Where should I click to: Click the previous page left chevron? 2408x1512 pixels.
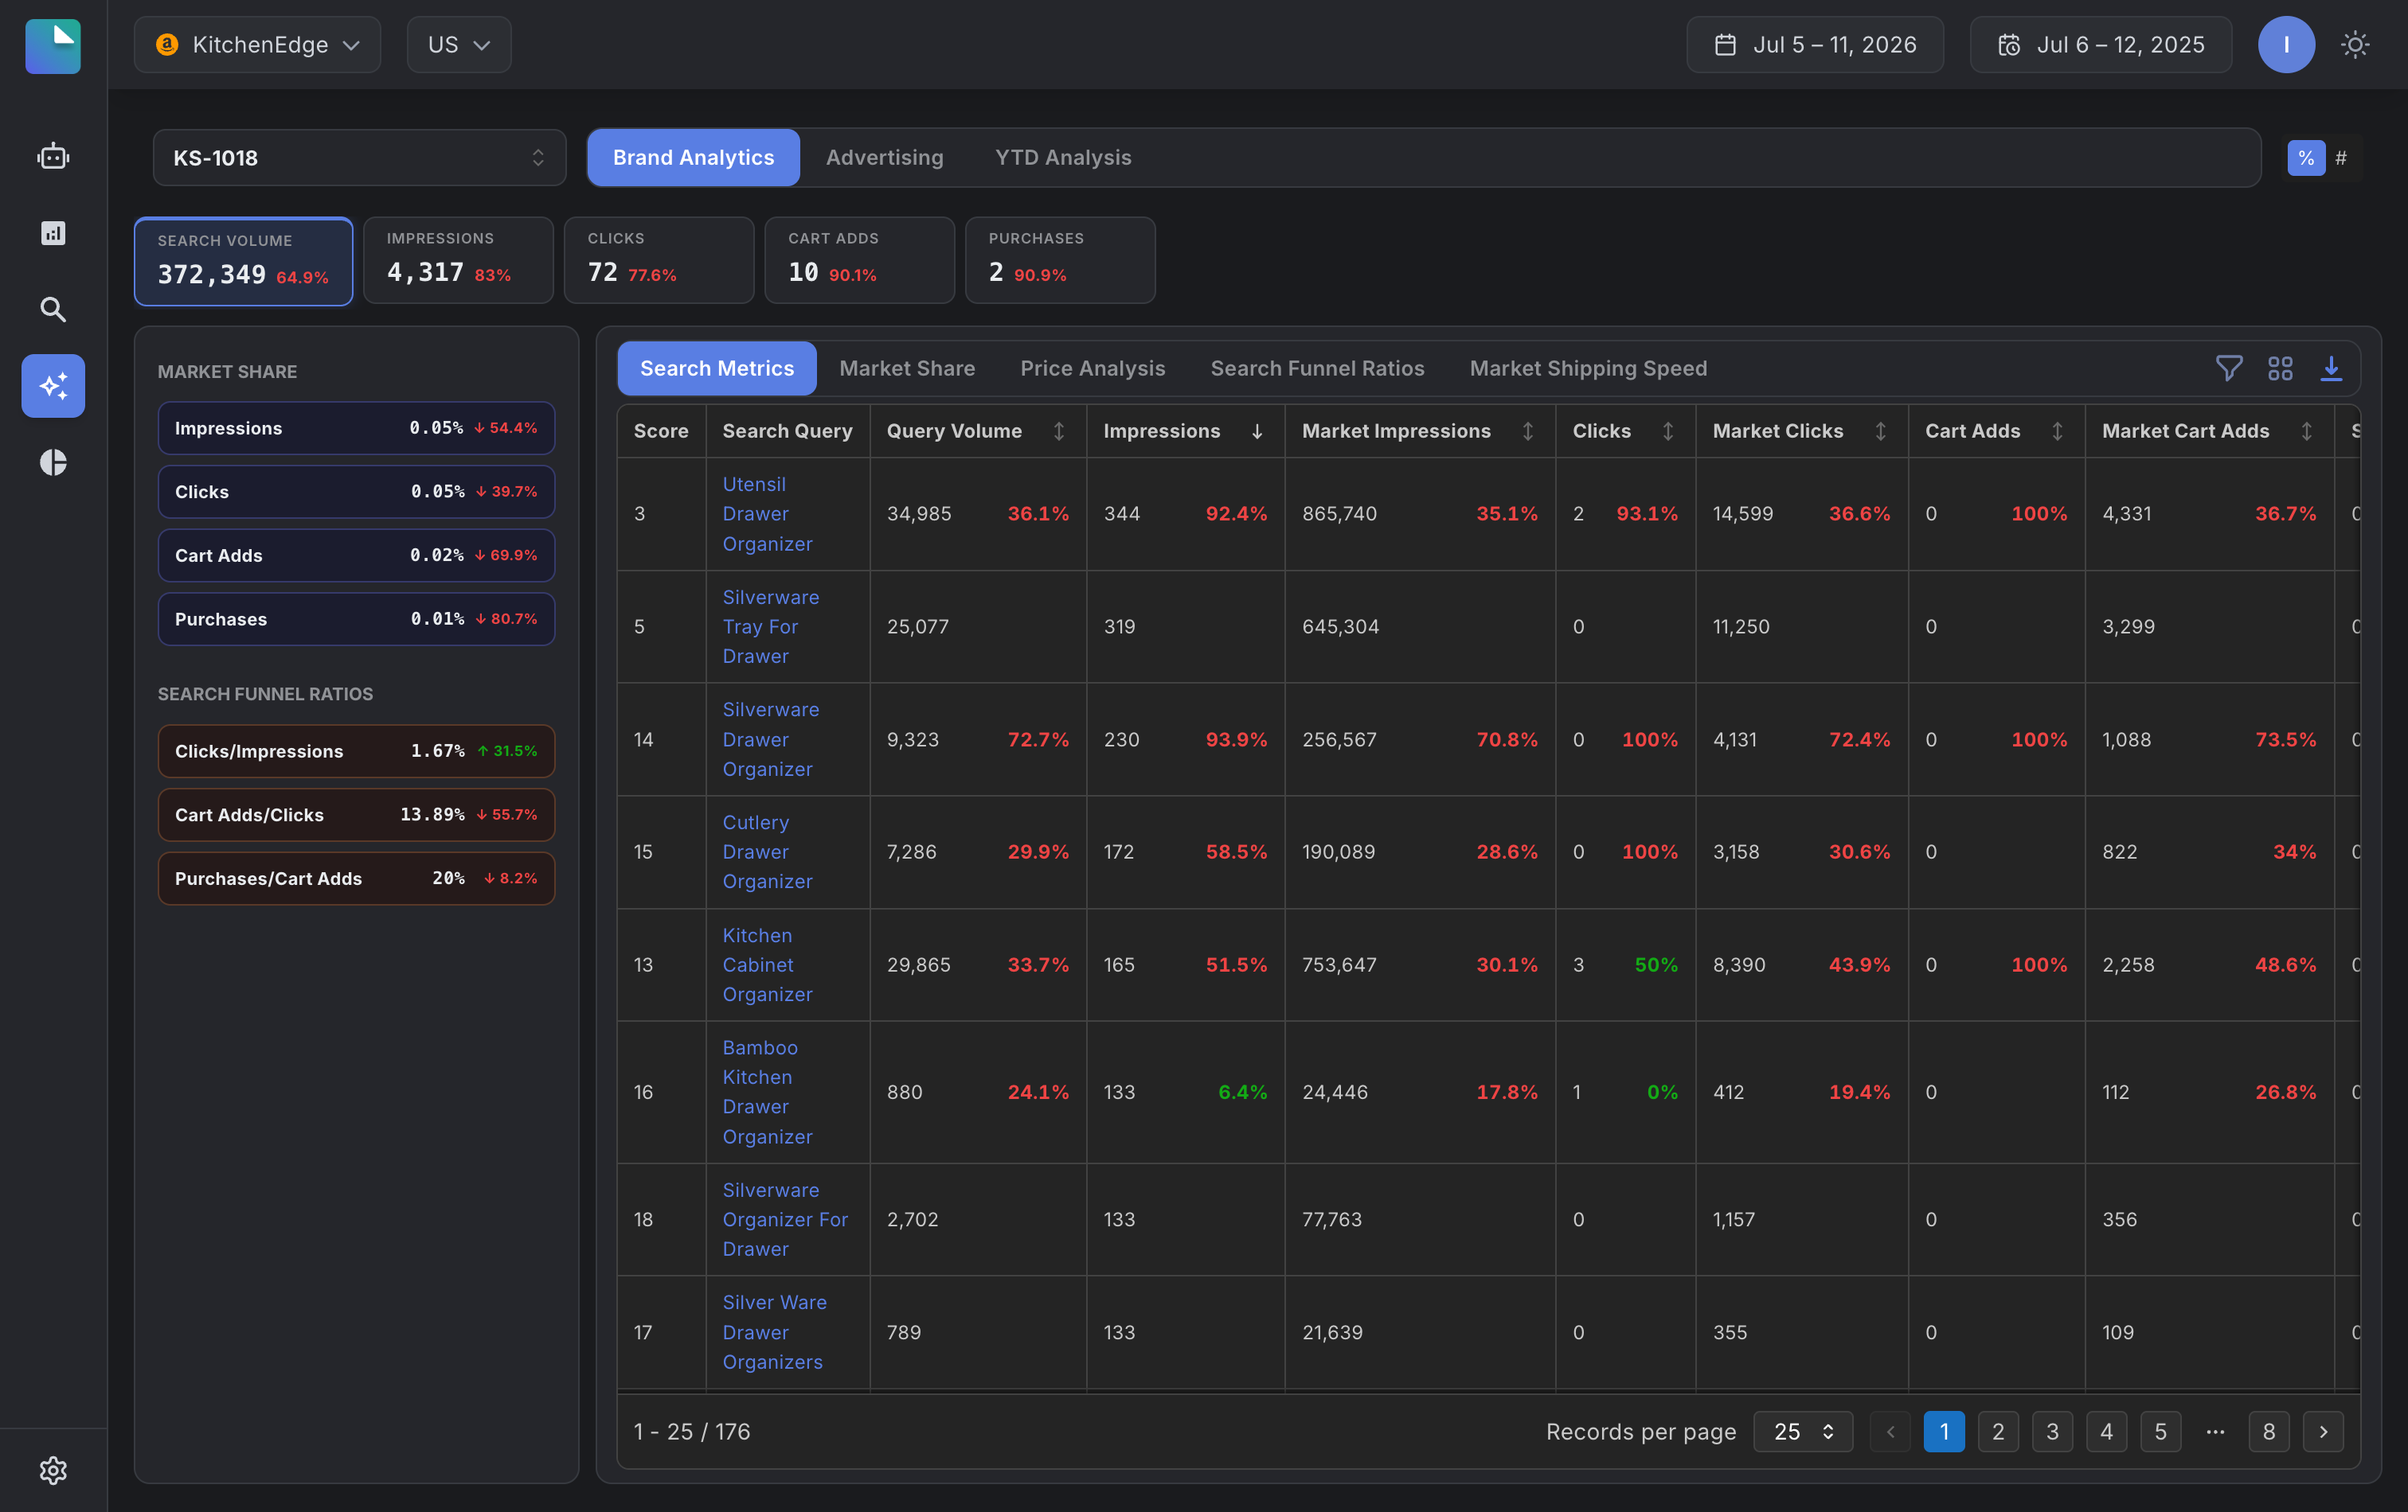1890,1431
